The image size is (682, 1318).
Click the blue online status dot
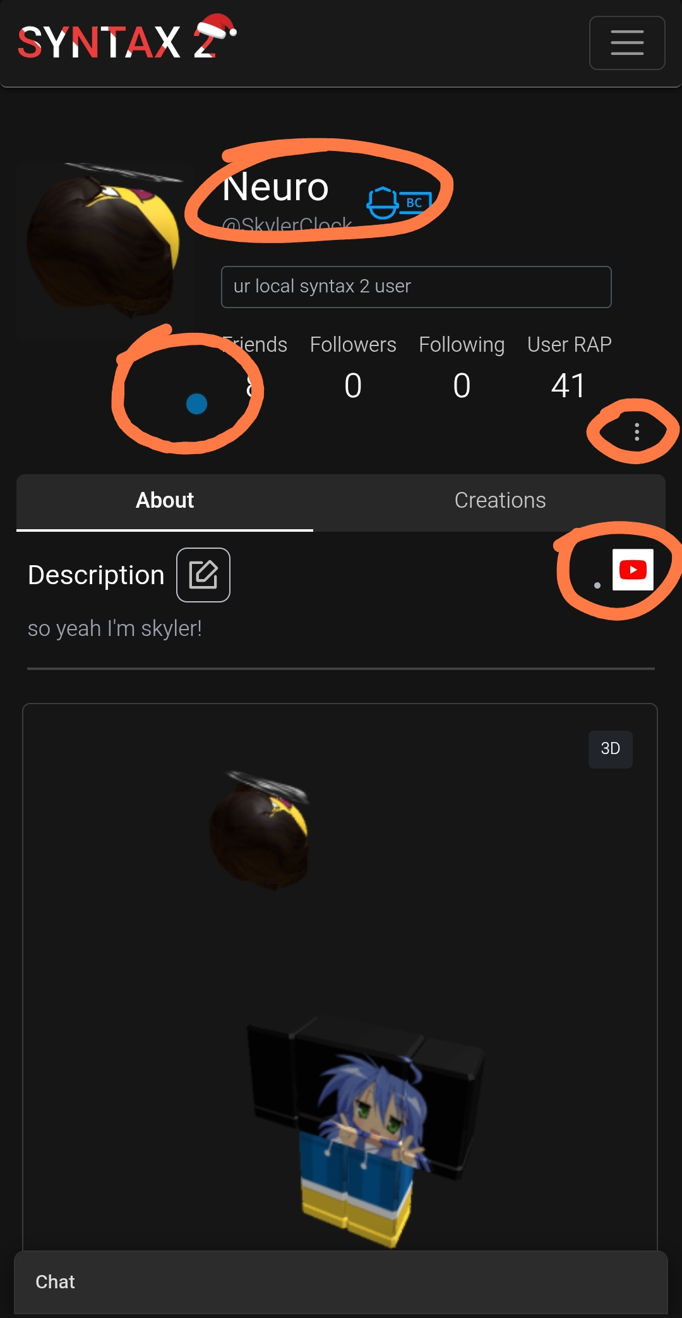[197, 404]
